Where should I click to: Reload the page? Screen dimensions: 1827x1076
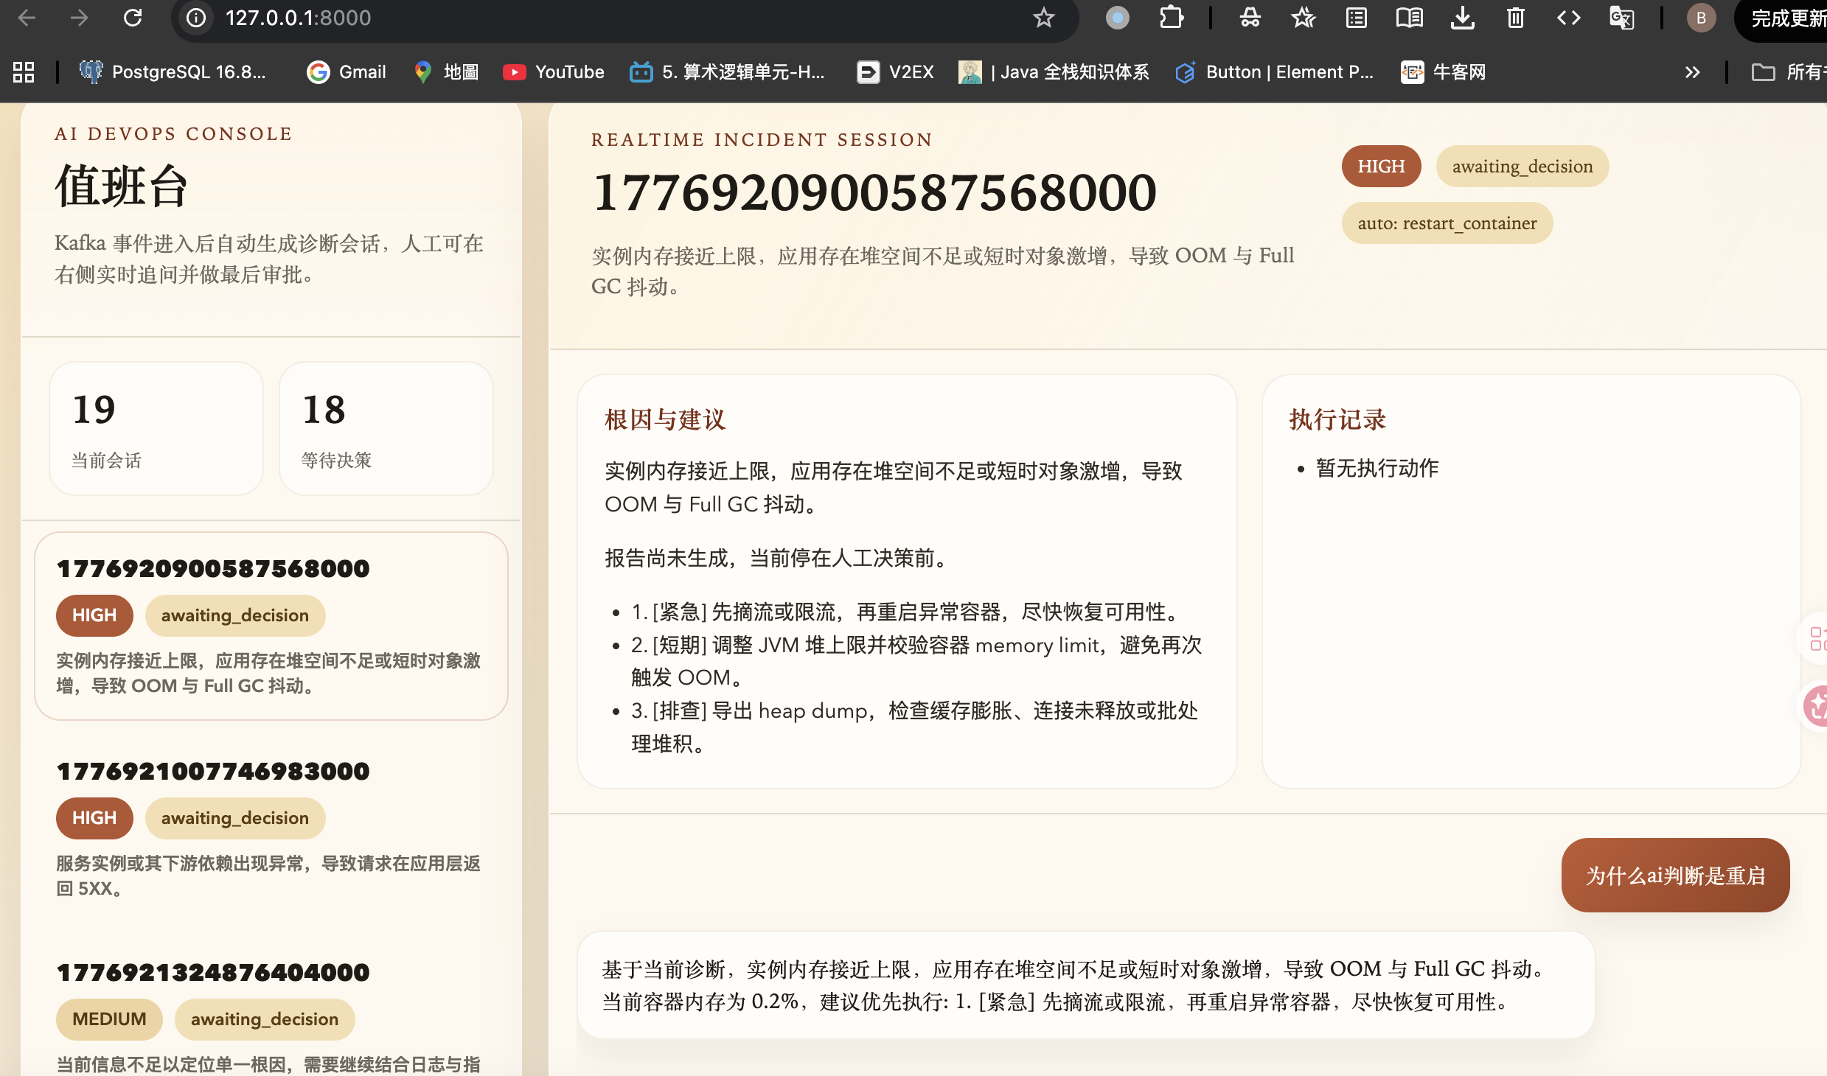coord(133,17)
